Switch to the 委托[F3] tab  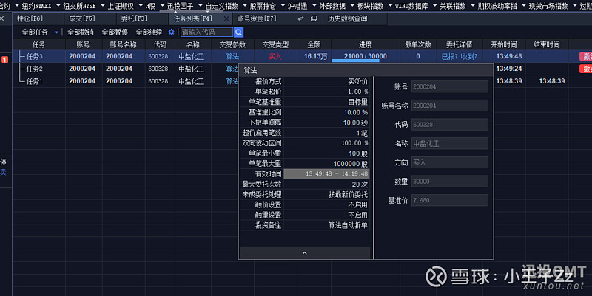pos(134,18)
